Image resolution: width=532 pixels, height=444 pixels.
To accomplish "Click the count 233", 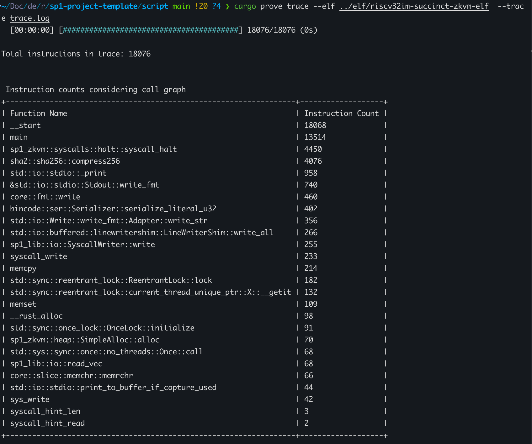I will (311, 256).
